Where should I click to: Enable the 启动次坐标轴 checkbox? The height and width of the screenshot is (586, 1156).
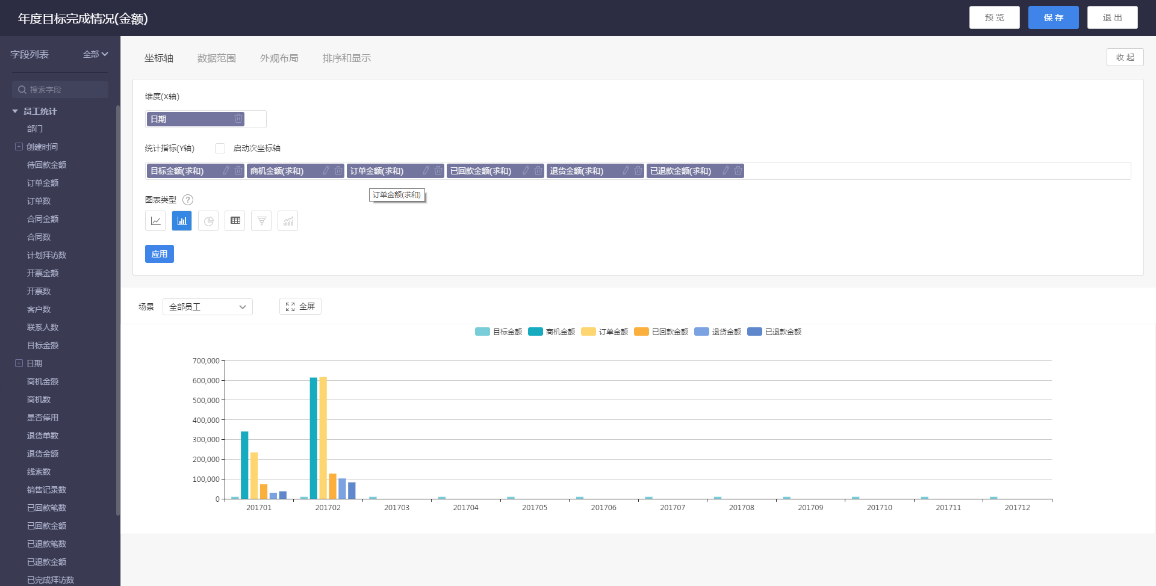tap(220, 149)
